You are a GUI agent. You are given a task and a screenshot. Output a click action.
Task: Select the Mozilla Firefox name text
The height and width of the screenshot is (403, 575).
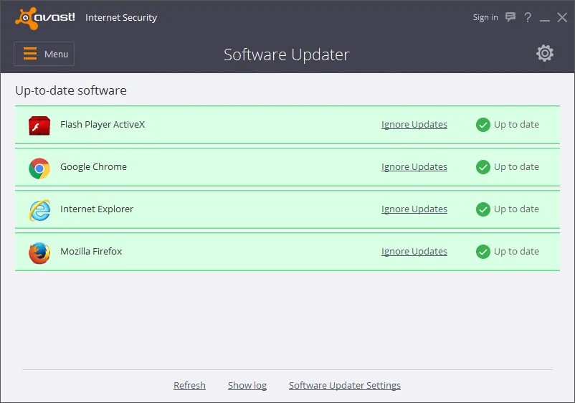pos(91,251)
